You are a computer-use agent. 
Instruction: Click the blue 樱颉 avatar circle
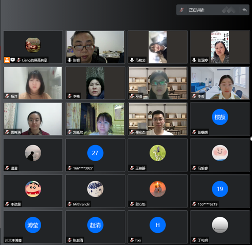pos(220,117)
